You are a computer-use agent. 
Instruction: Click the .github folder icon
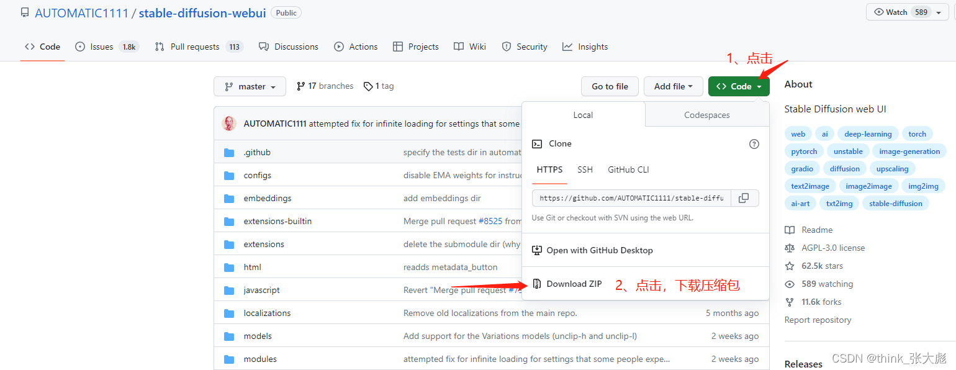[229, 152]
